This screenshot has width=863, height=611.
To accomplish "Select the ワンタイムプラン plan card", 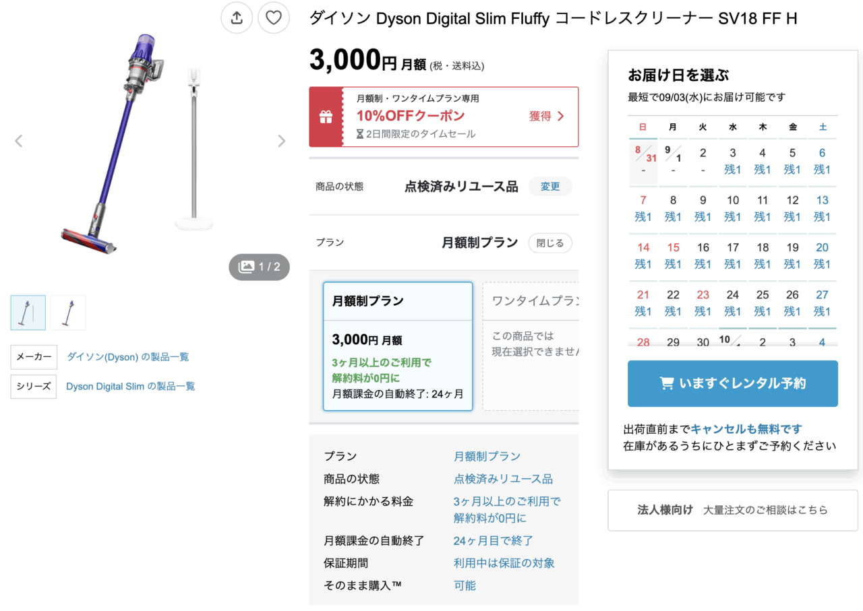I will click(x=531, y=346).
